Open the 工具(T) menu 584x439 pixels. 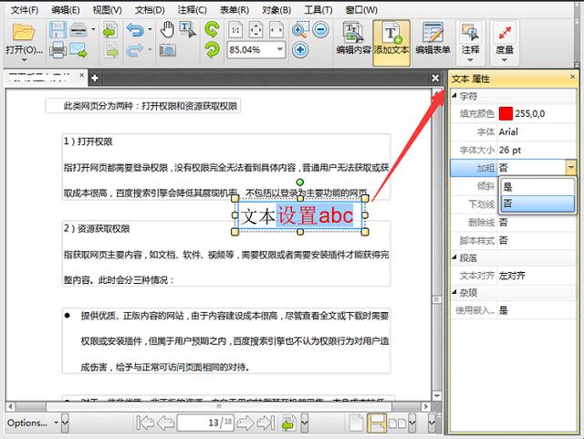click(318, 10)
